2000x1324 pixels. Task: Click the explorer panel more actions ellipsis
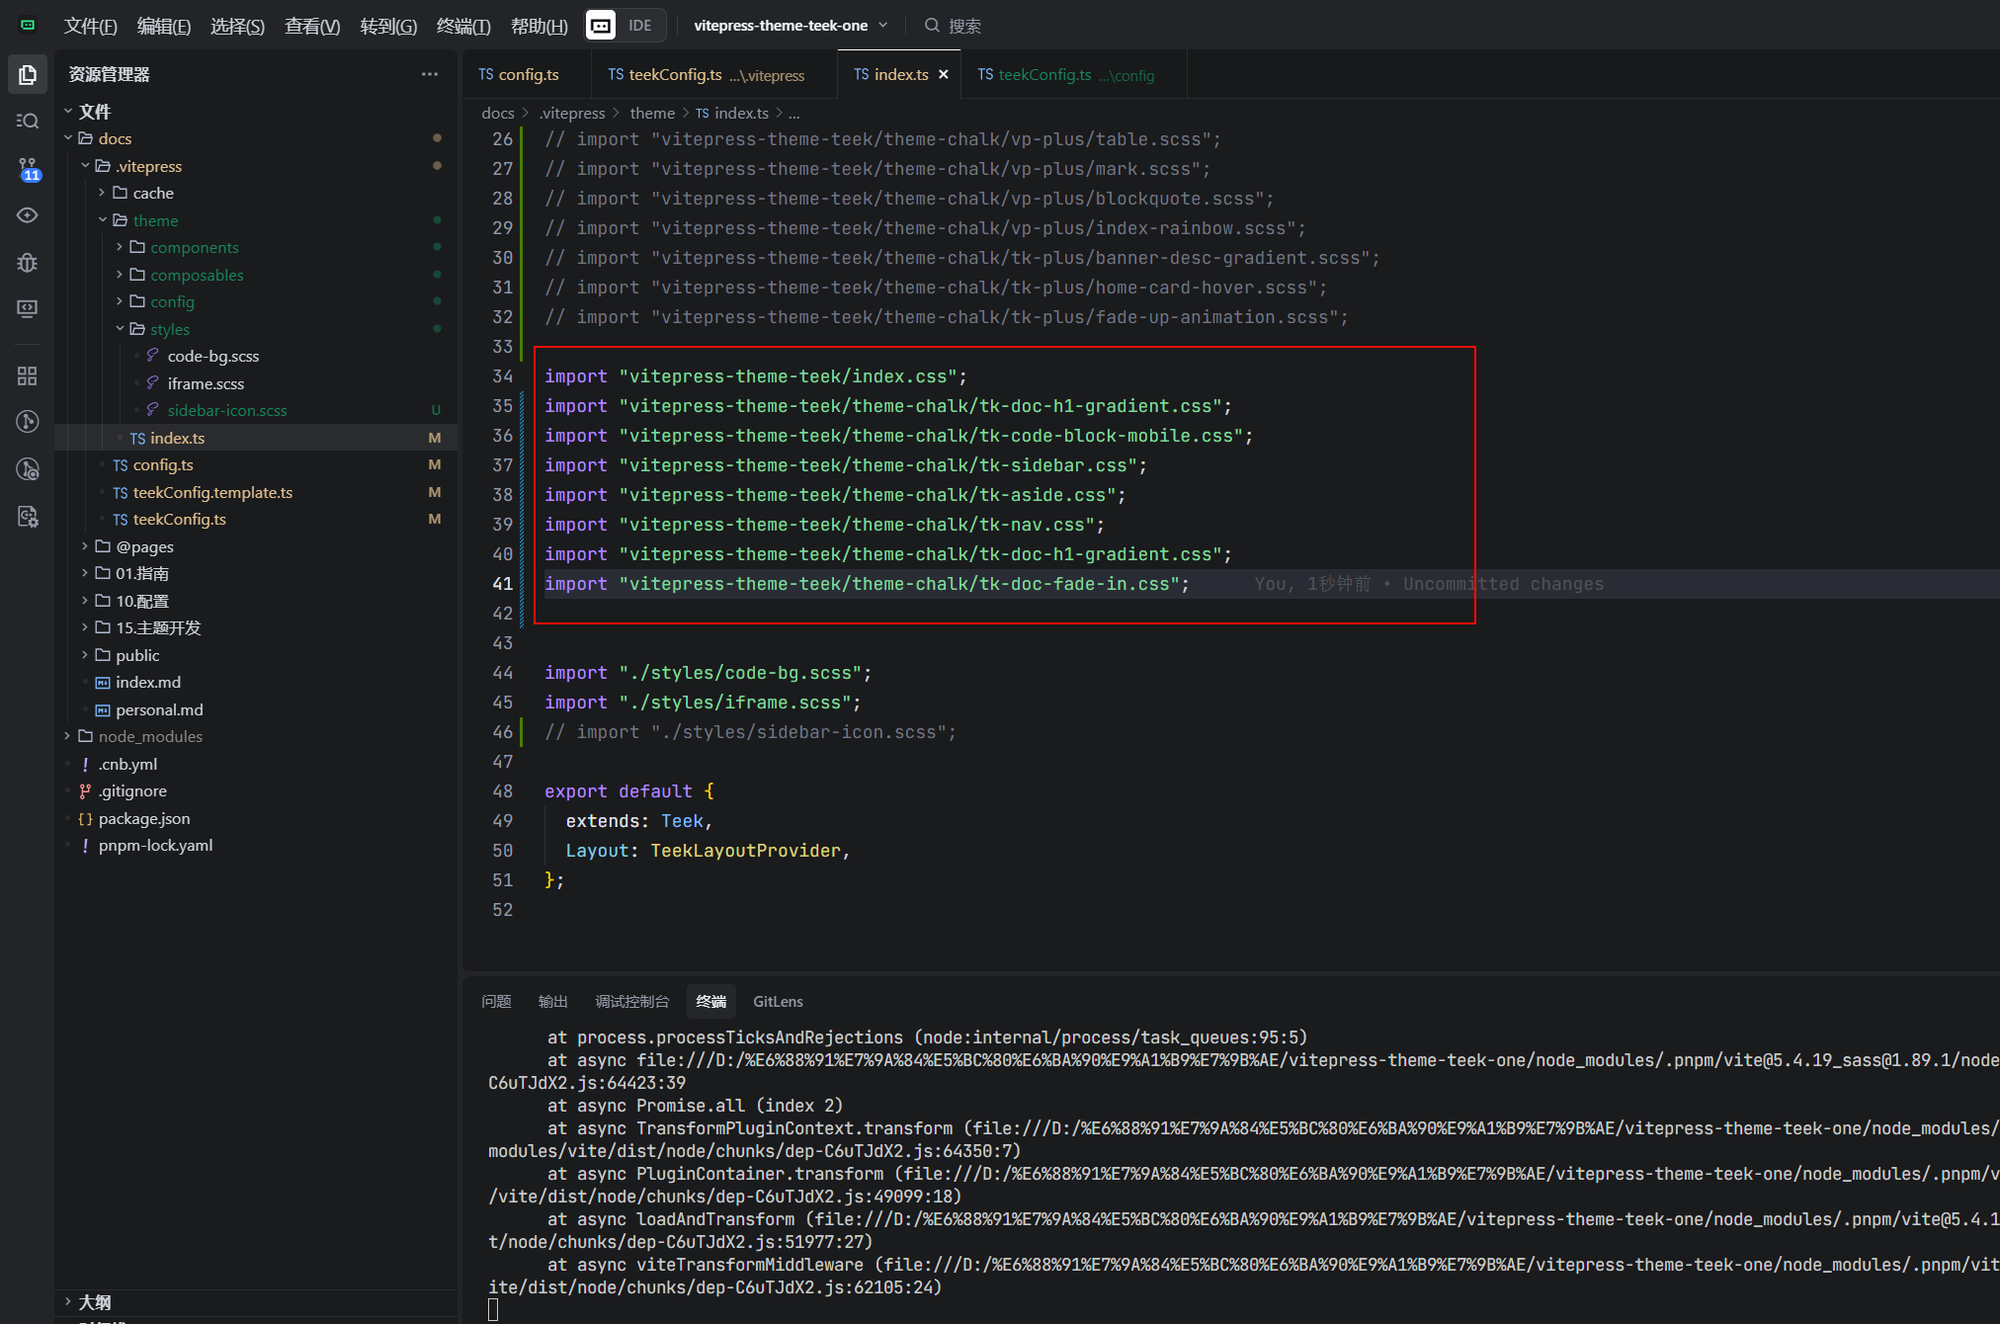pyautogui.click(x=429, y=74)
